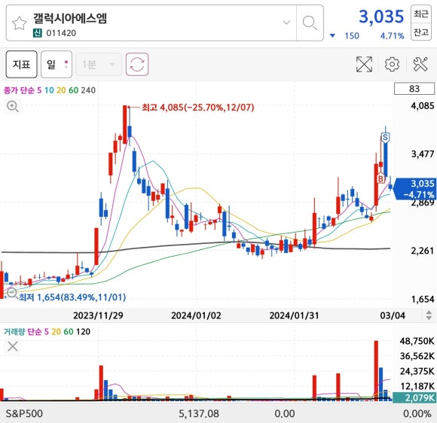437x423 pixels.
Task: Click the S&P500 index ticker row
Action: 218,413
